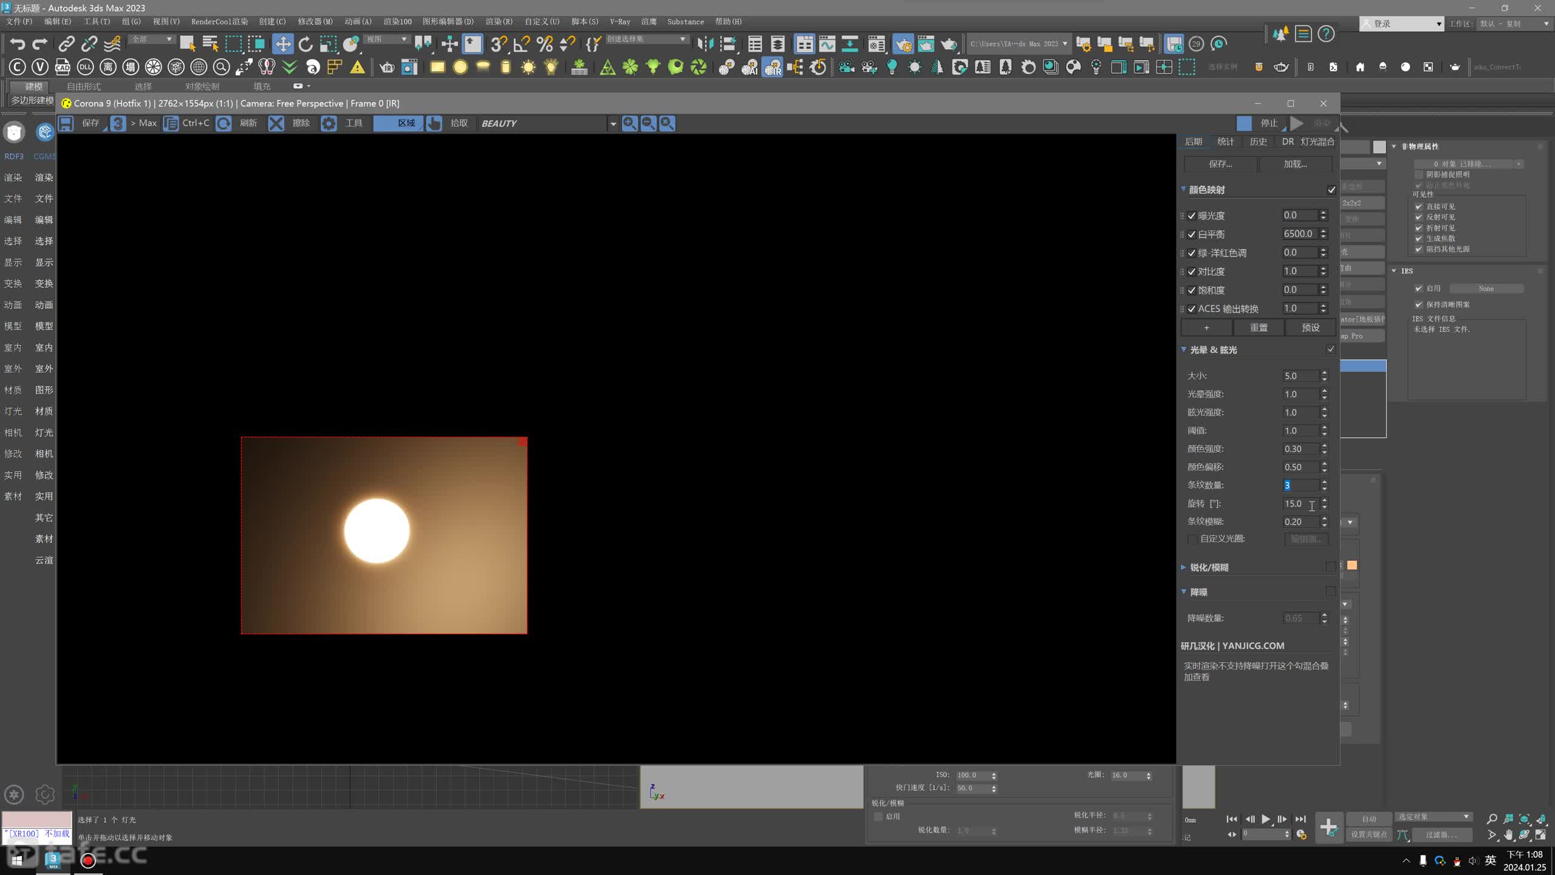Click the 区域 region button

coord(398,123)
